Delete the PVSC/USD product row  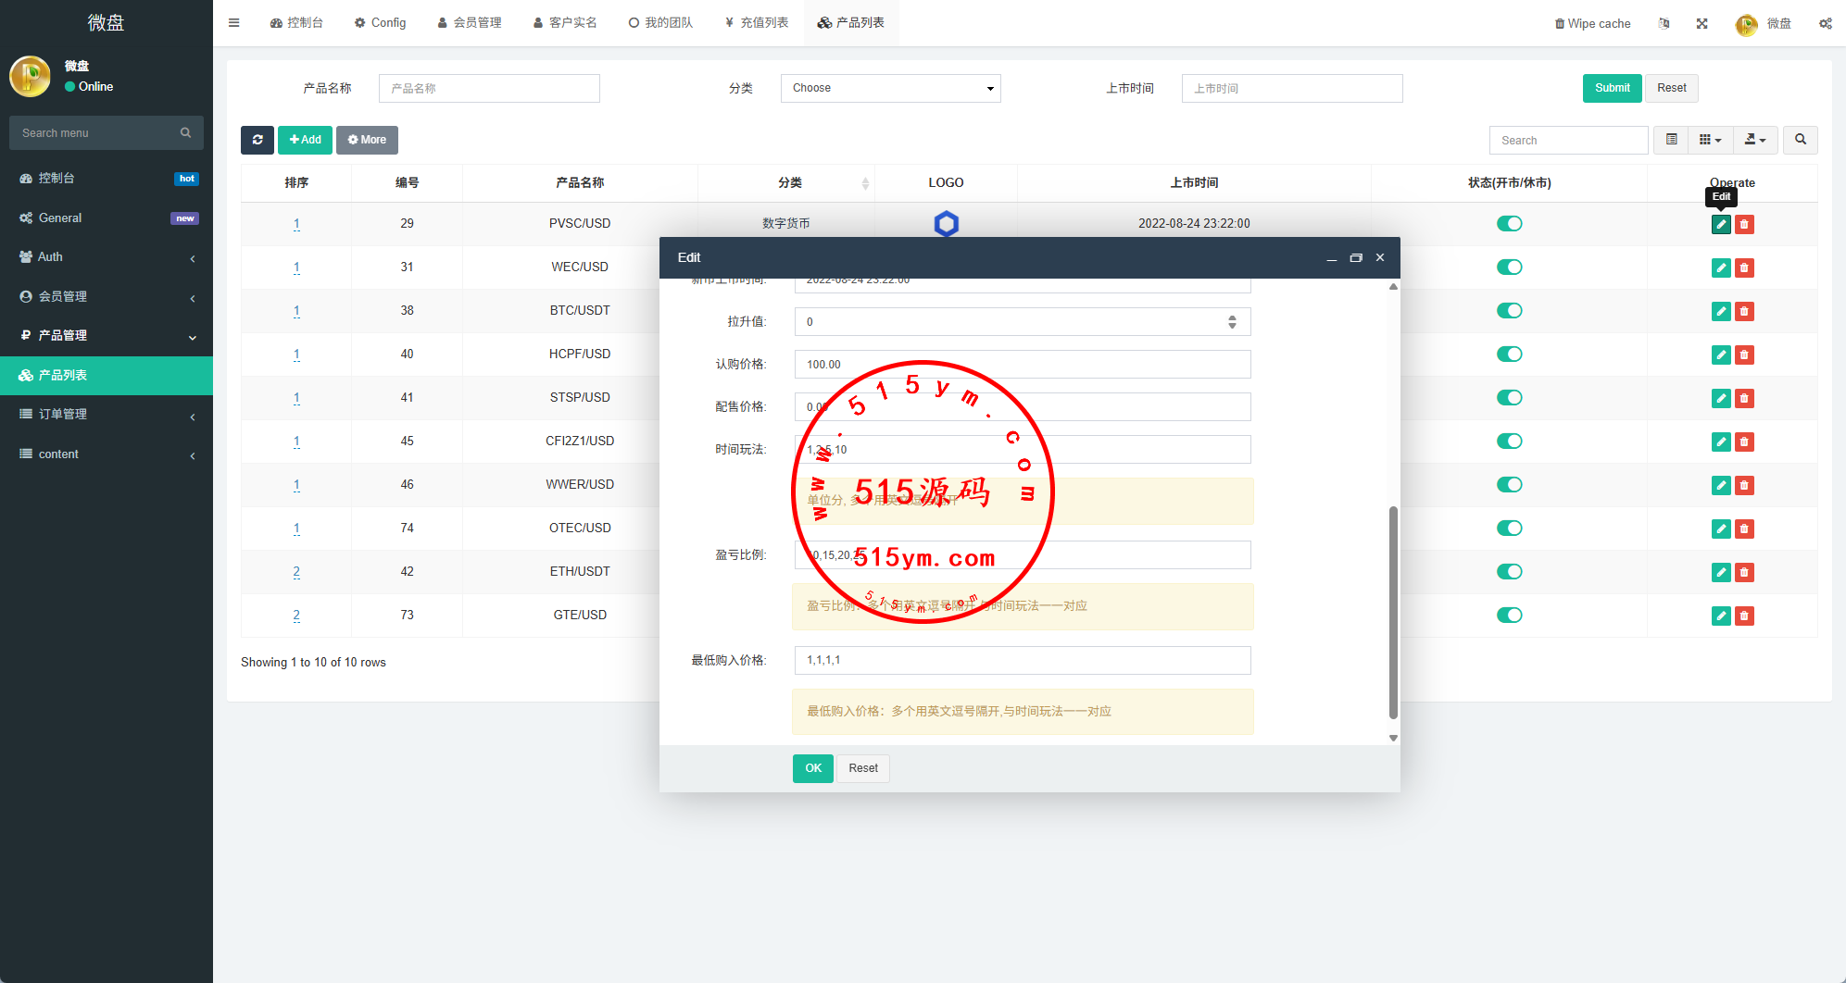(x=1744, y=224)
